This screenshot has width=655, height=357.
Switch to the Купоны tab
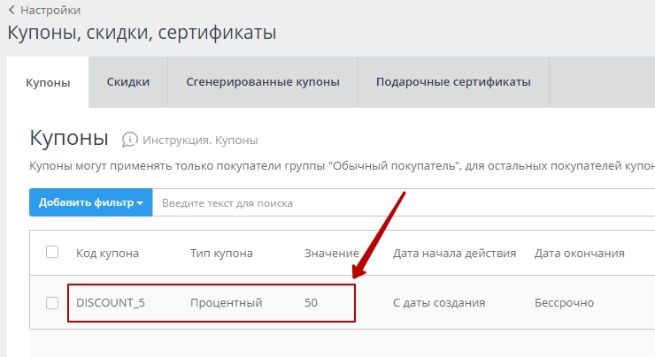click(x=48, y=82)
